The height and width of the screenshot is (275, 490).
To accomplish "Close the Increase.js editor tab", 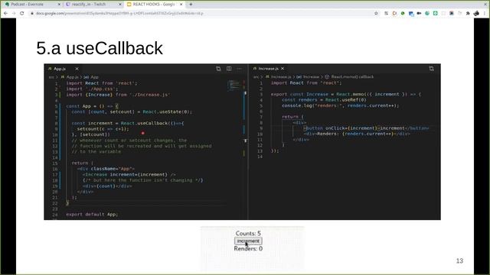I will pos(283,69).
